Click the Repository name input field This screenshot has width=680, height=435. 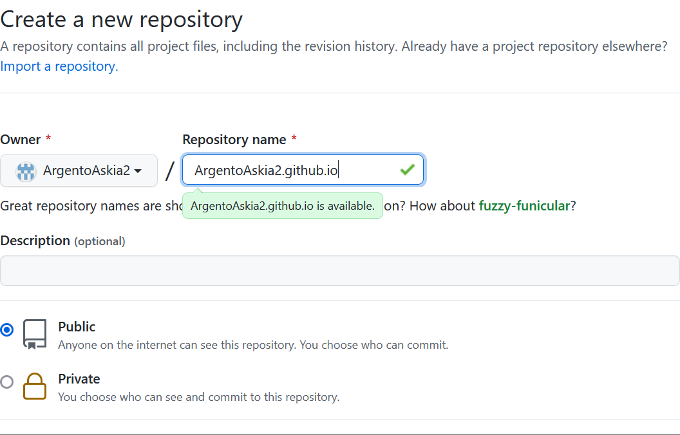pyautogui.click(x=303, y=170)
